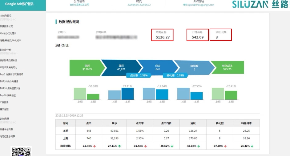
Task: Select the green 消耗 $126.27 funnel arrow
Action: (87, 68)
